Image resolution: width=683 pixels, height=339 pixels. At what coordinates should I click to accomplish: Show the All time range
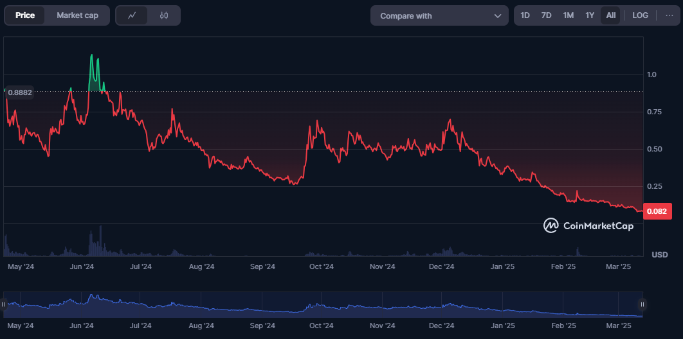coord(610,15)
